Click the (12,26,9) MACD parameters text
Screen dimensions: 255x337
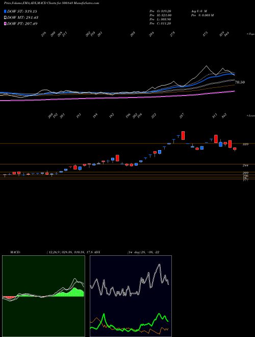click(x=54, y=252)
